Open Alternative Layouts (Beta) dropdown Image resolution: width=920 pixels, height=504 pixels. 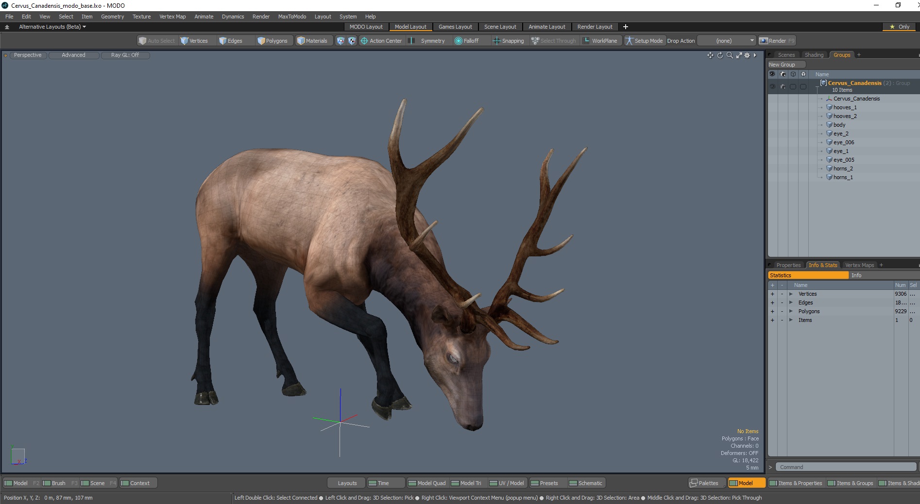click(x=52, y=27)
